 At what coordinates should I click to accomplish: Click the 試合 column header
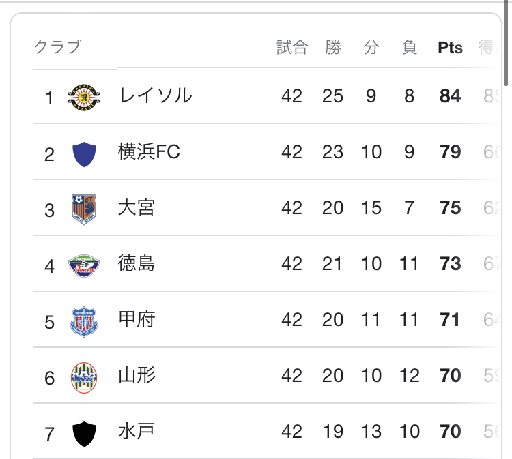[291, 48]
